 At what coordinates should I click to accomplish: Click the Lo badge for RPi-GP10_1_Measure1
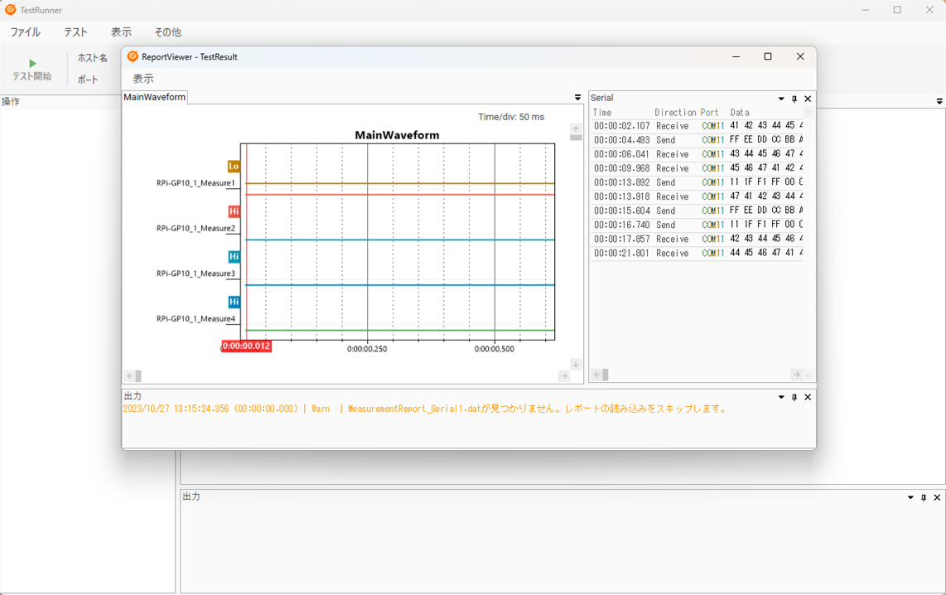[234, 167]
